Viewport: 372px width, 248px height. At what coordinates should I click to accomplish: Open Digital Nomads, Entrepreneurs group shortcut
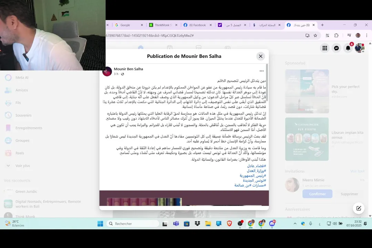tap(48, 204)
